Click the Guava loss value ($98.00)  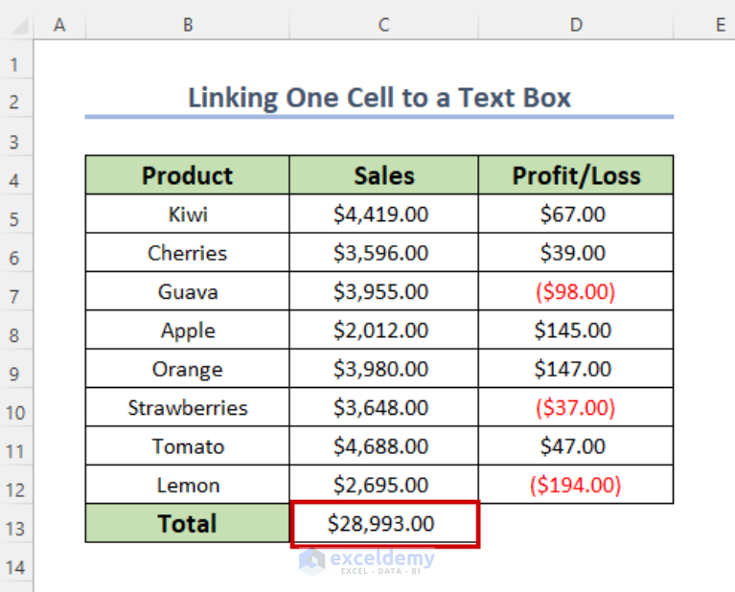pyautogui.click(x=576, y=291)
